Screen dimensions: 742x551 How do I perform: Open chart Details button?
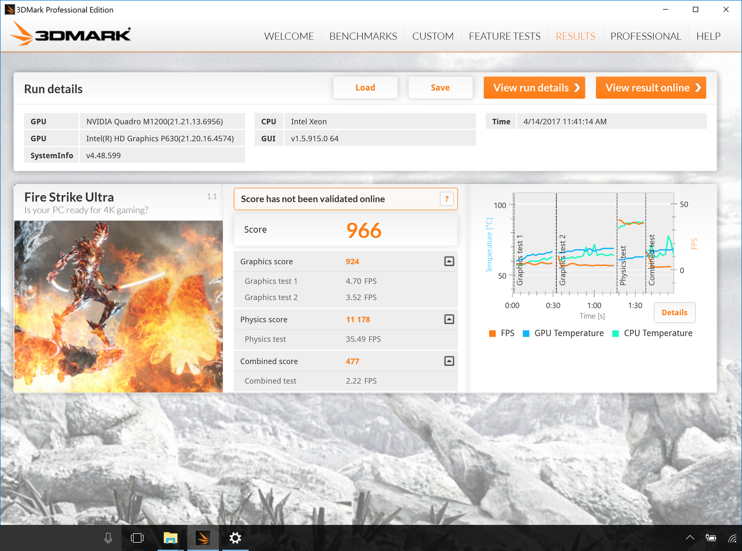(x=674, y=312)
